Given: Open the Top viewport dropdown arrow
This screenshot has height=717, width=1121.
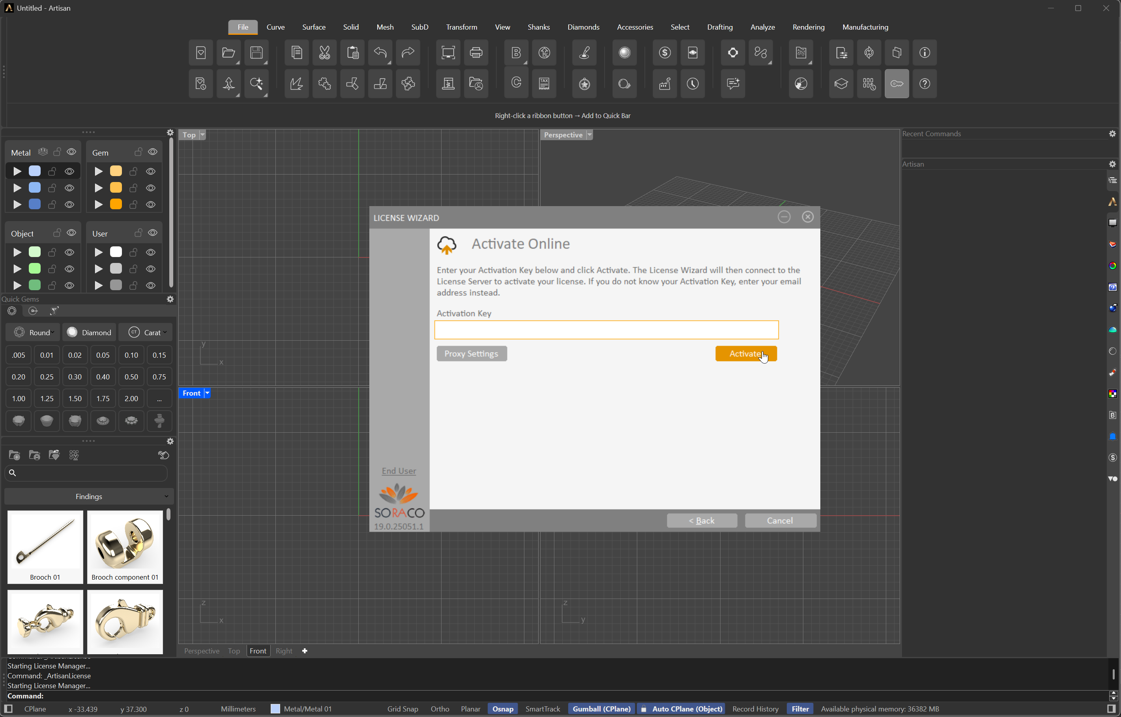Looking at the screenshot, I should pyautogui.click(x=202, y=135).
